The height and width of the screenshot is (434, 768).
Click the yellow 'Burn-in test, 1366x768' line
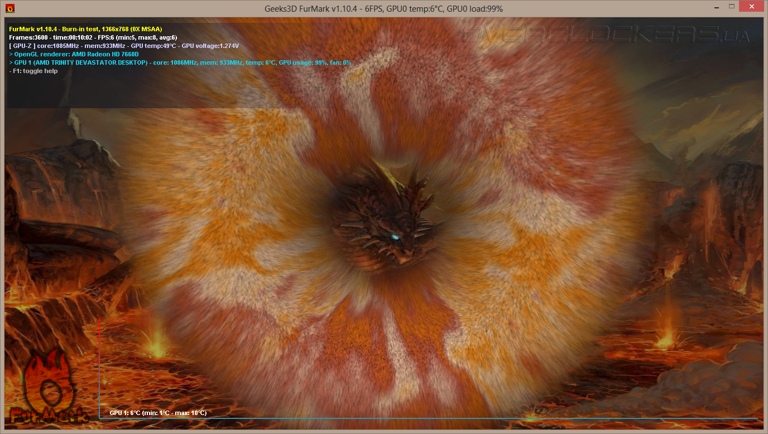pos(86,28)
